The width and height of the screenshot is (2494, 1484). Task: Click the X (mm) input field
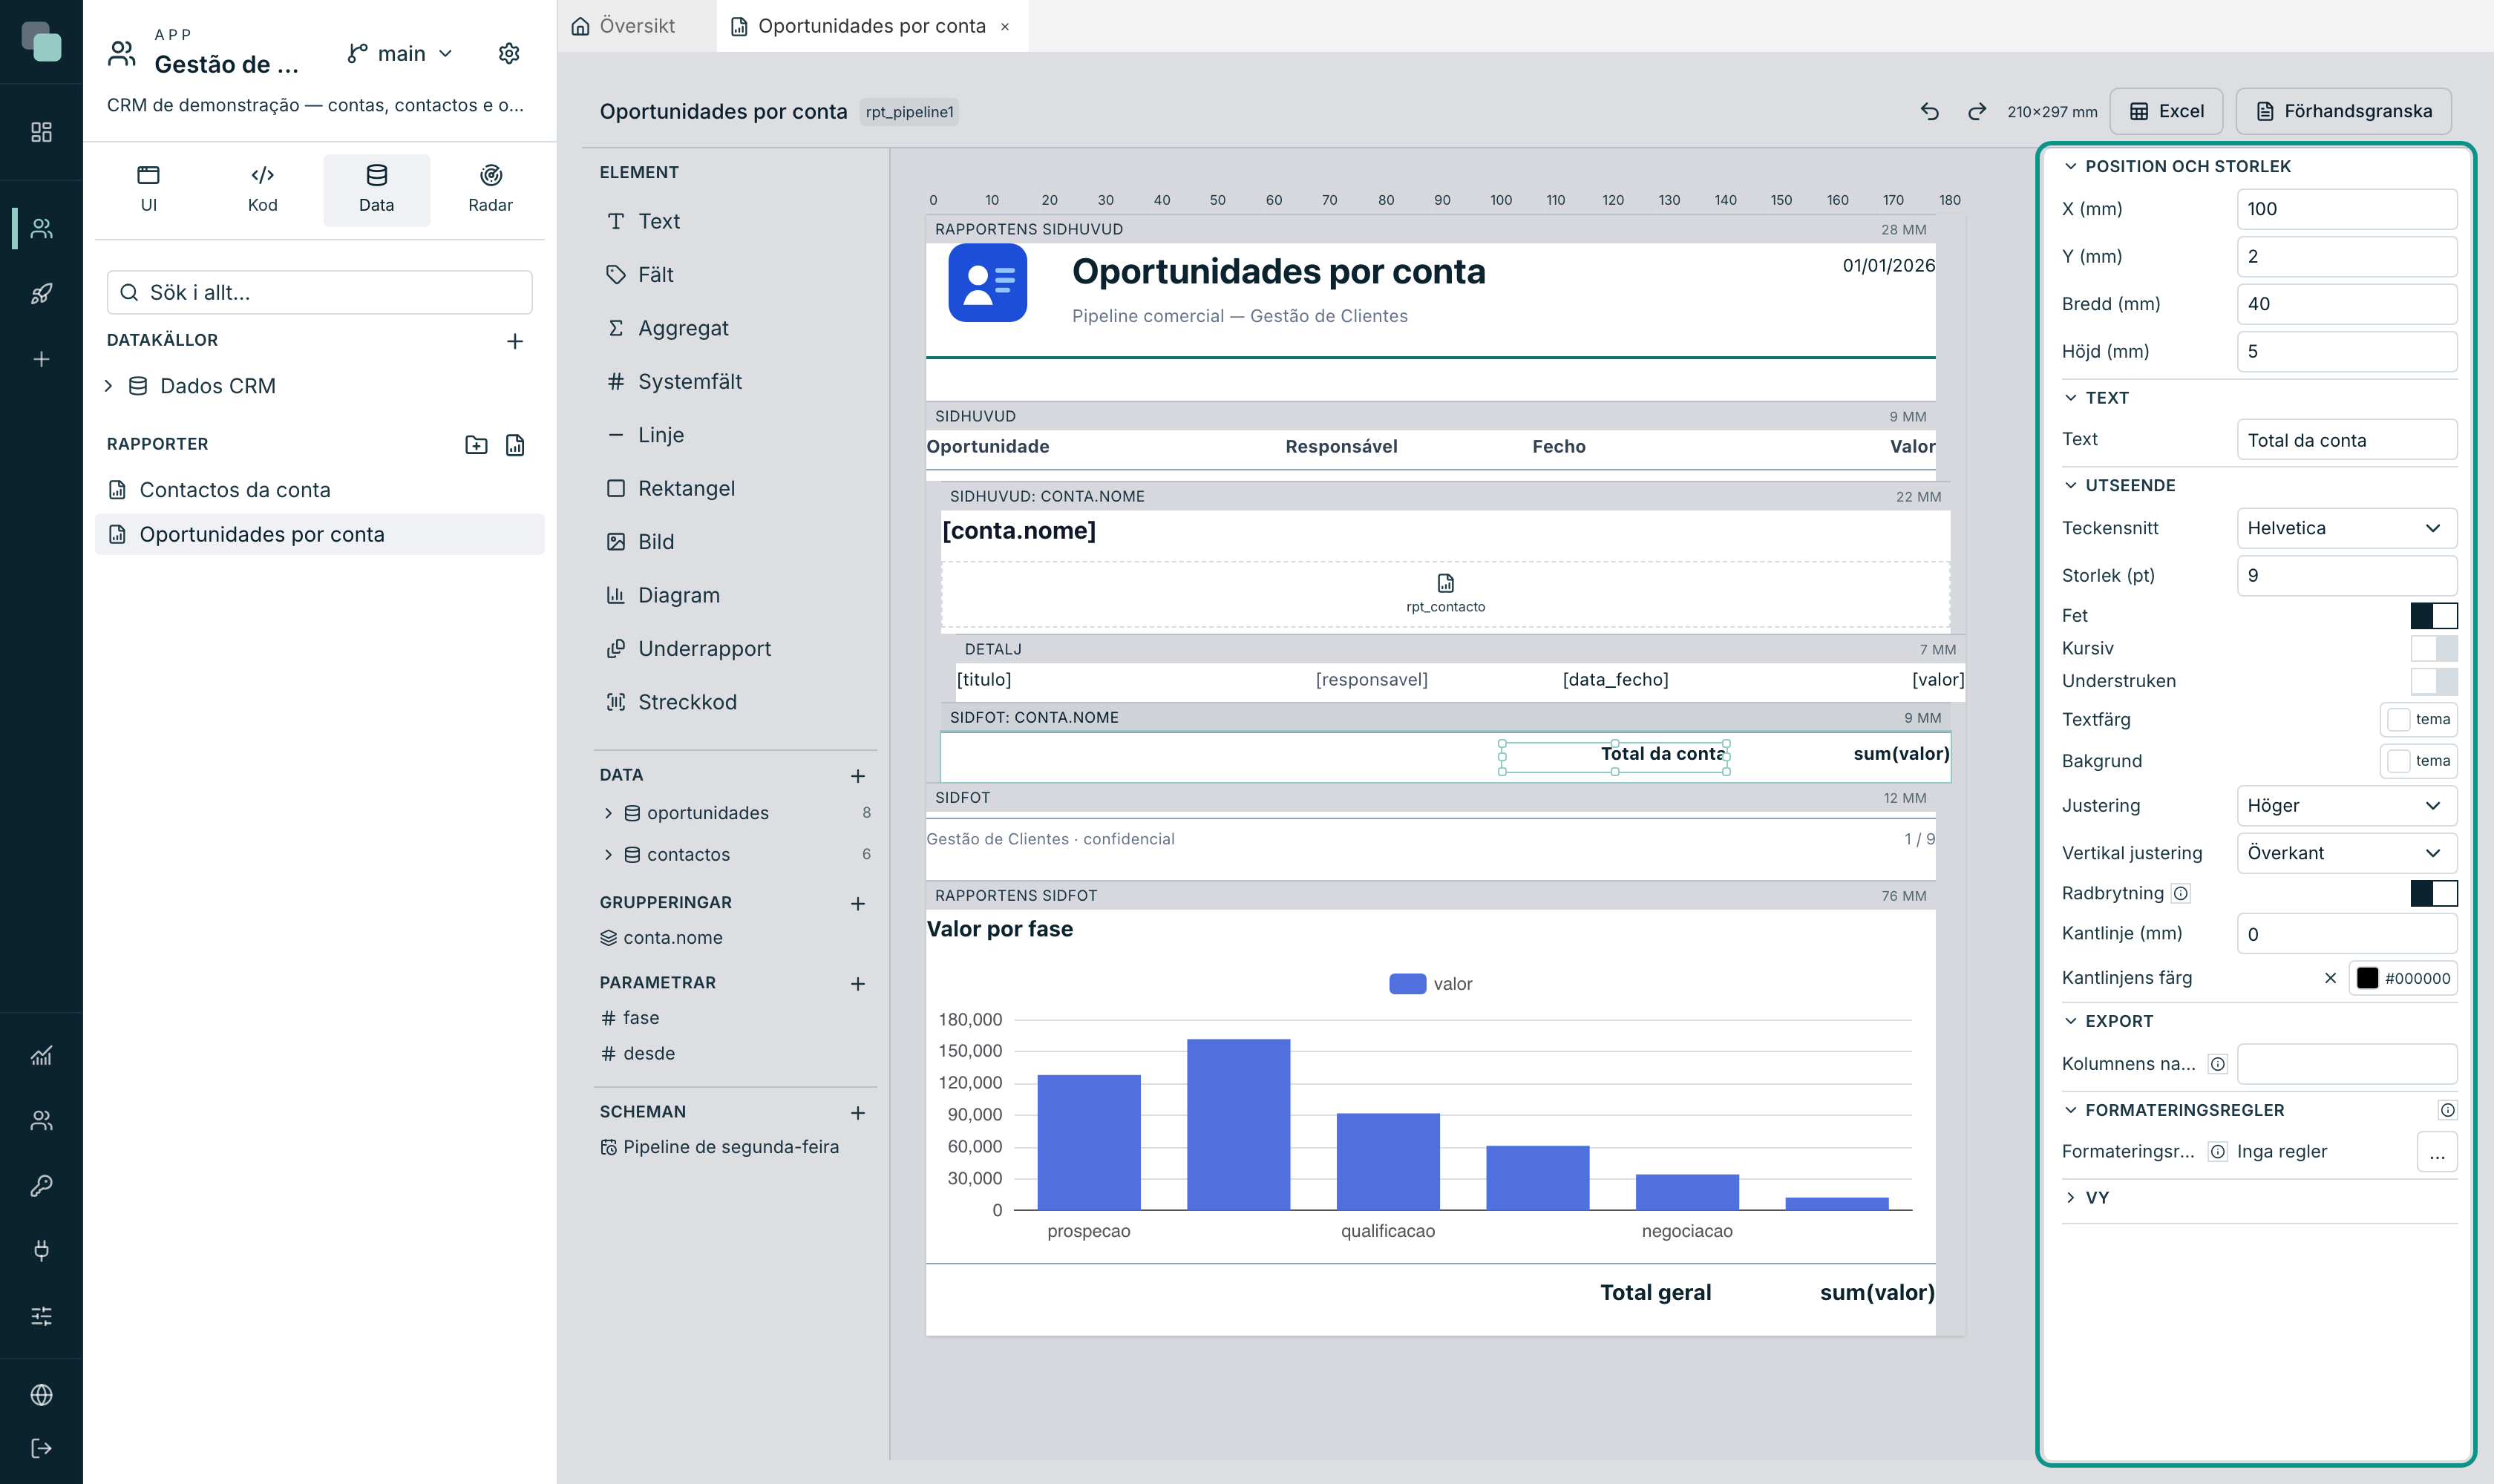tap(2346, 209)
